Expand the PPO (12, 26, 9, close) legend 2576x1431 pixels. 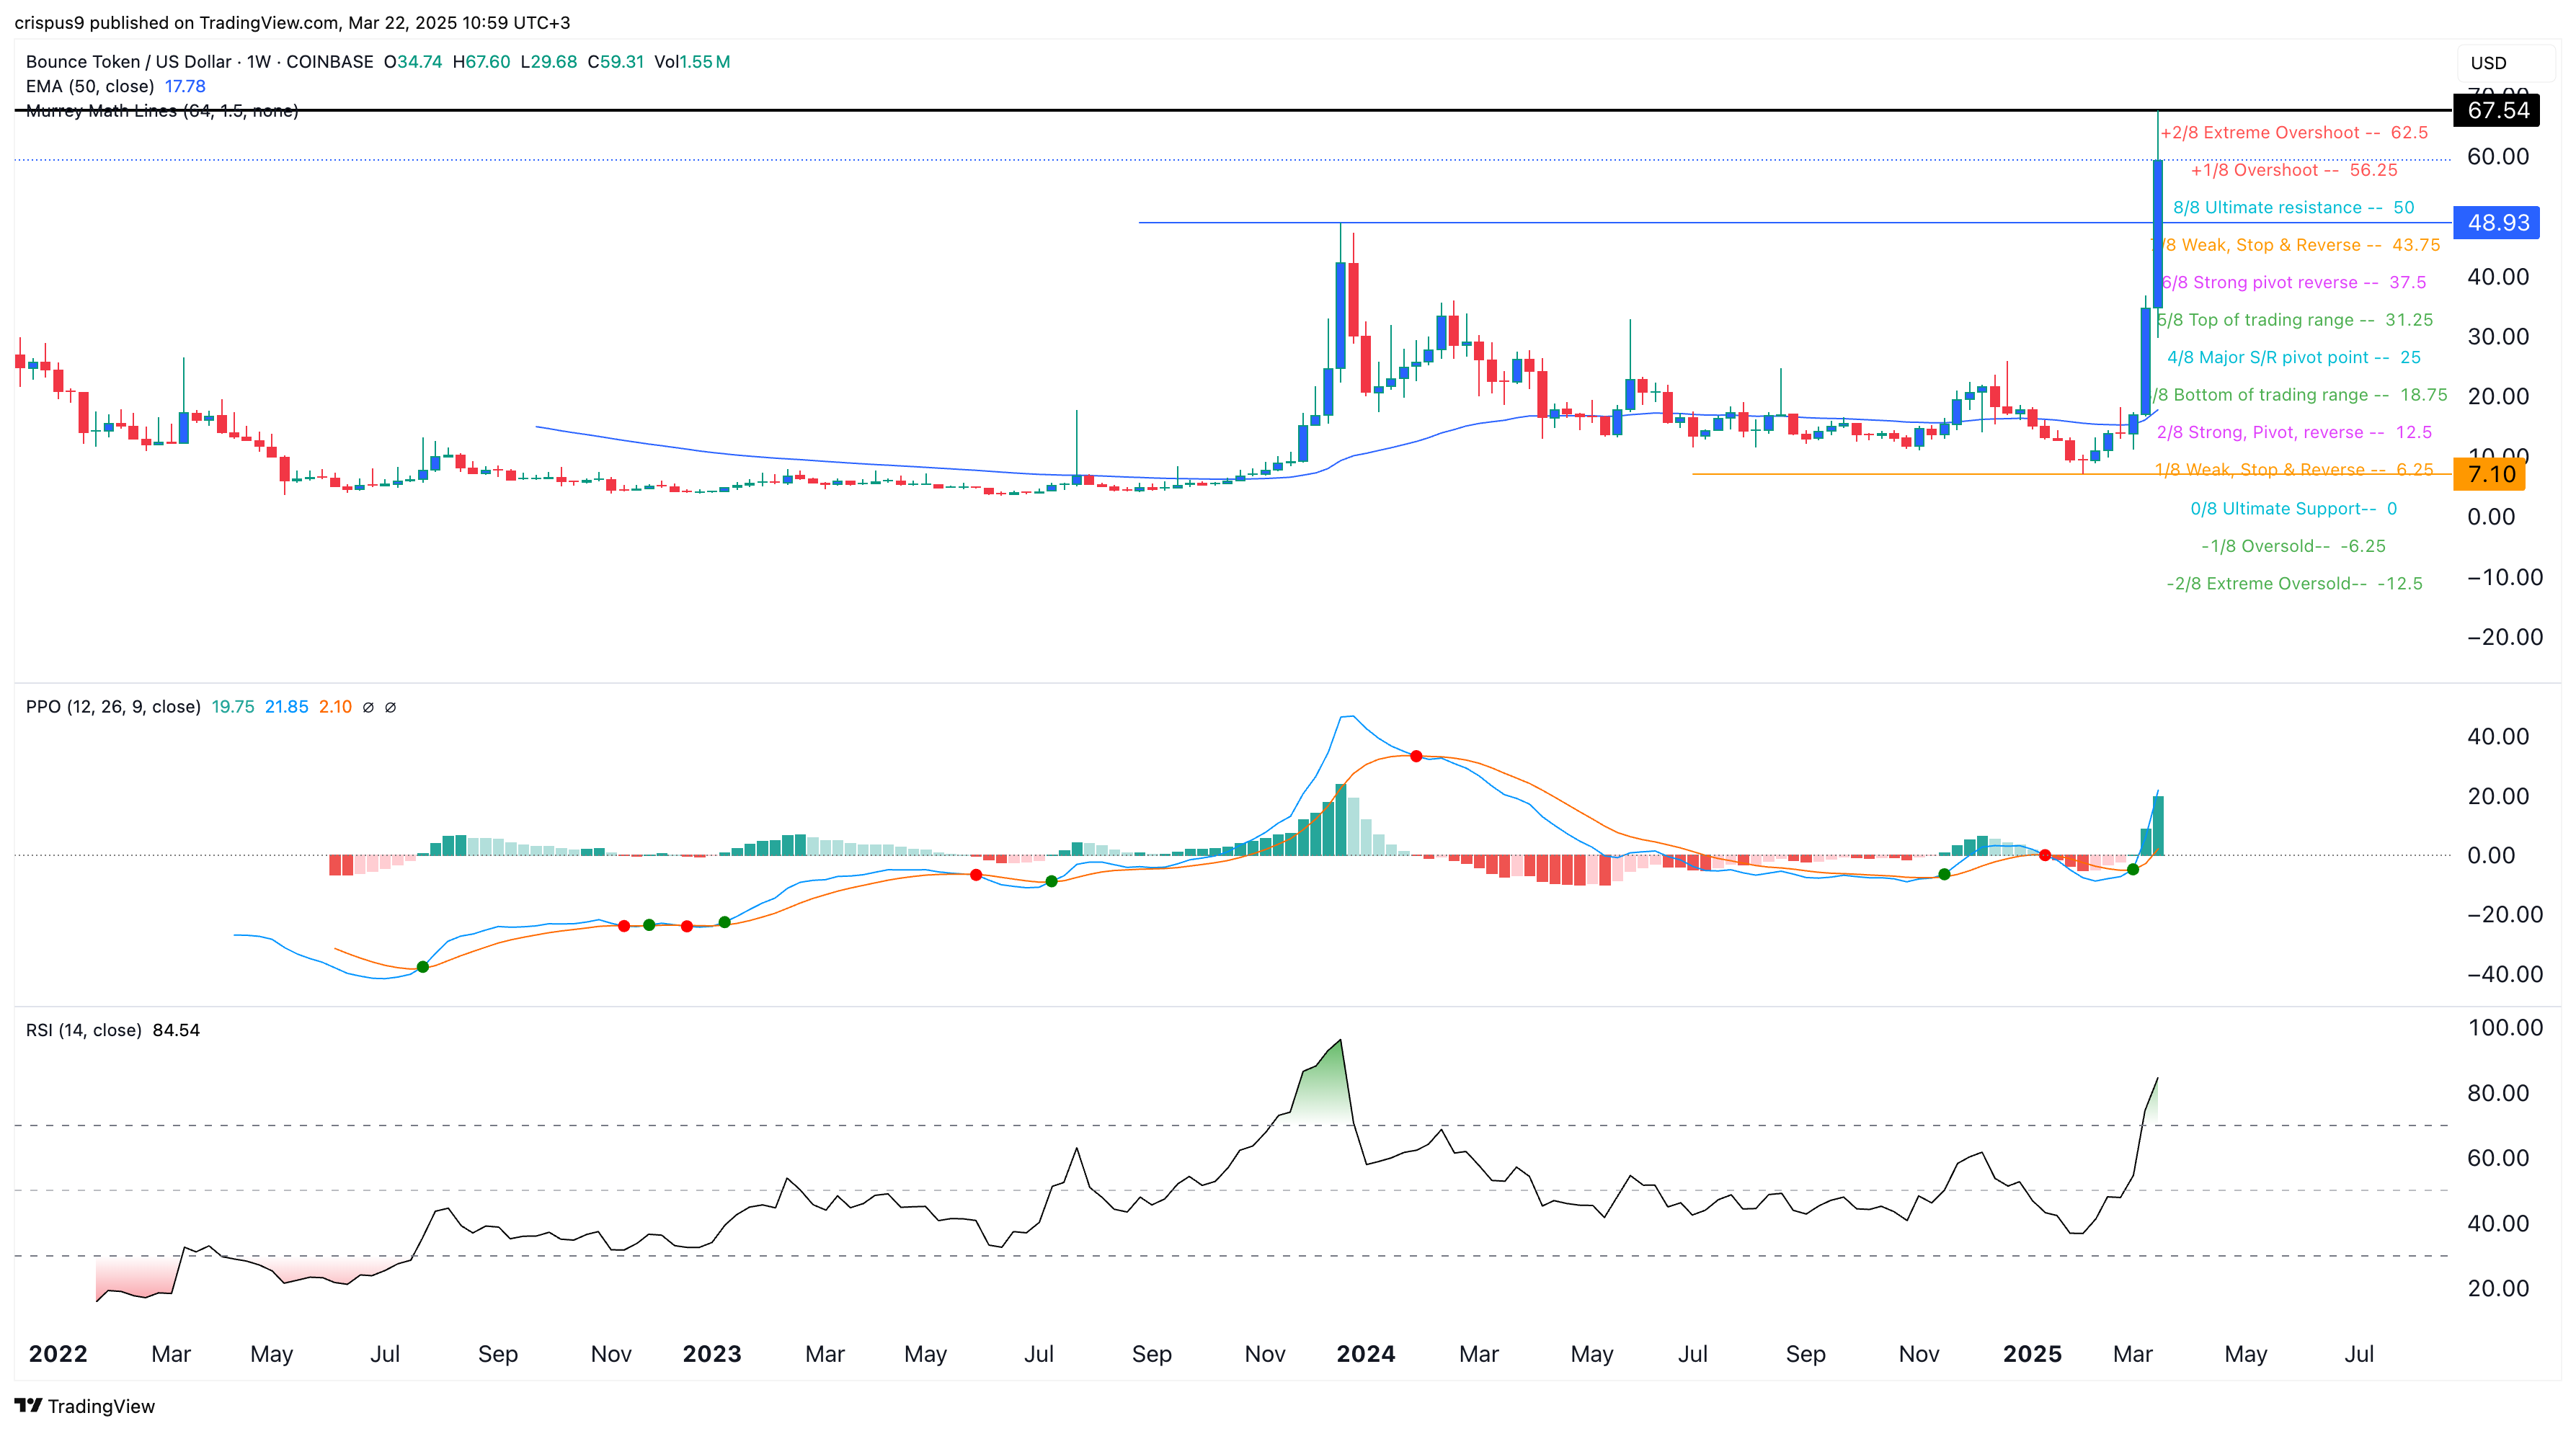point(113,707)
